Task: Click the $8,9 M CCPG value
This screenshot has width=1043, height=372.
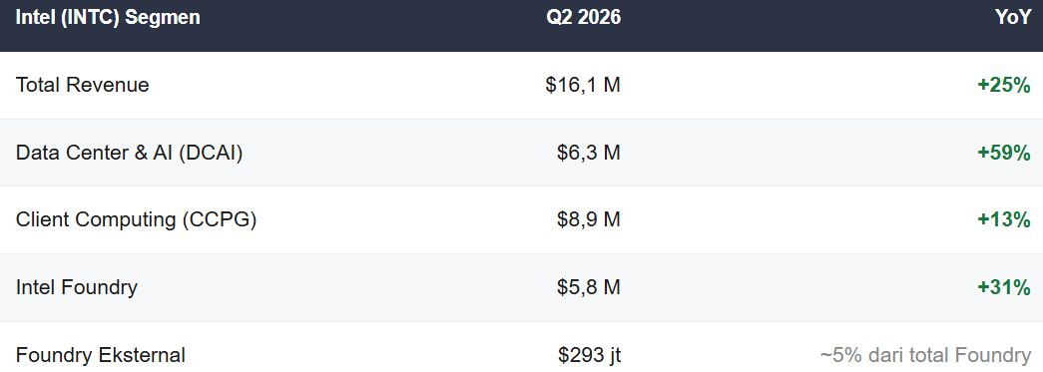Action: 589,219
